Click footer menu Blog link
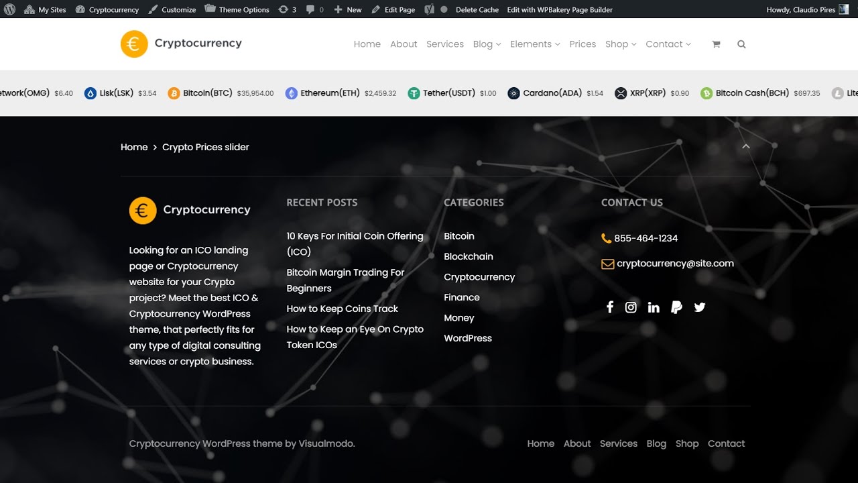 656,443
